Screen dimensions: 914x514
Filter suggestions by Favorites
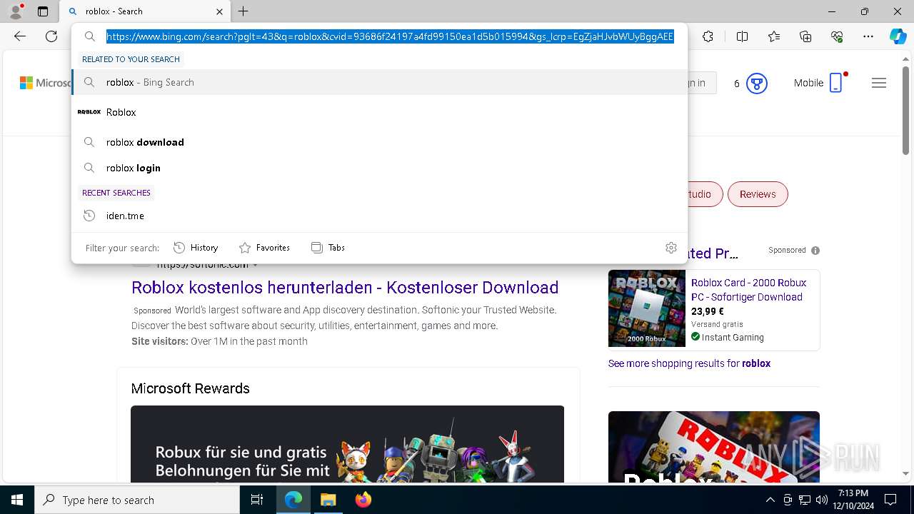264,248
